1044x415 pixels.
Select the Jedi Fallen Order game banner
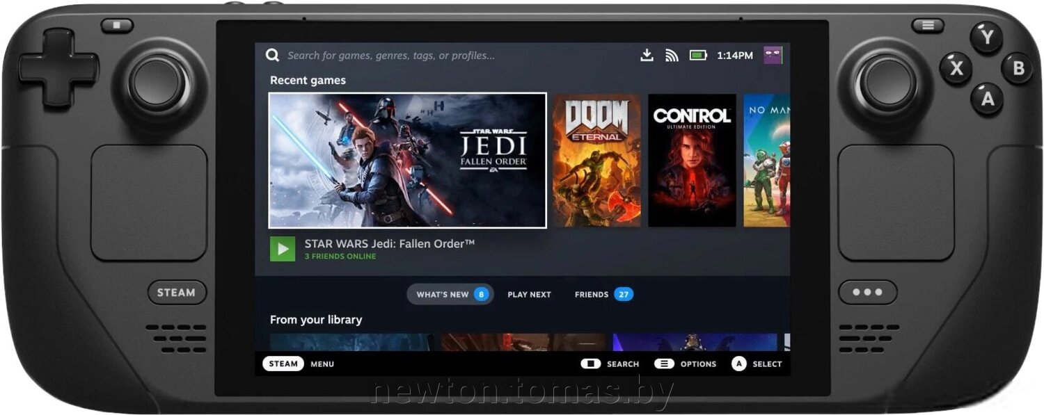[407, 161]
